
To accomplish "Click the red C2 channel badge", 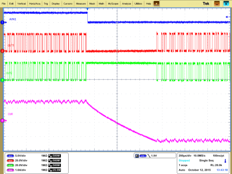I will tap(10, 161).
